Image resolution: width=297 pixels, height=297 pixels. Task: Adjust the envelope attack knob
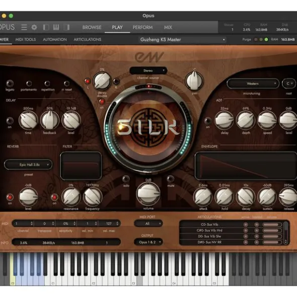point(203,197)
